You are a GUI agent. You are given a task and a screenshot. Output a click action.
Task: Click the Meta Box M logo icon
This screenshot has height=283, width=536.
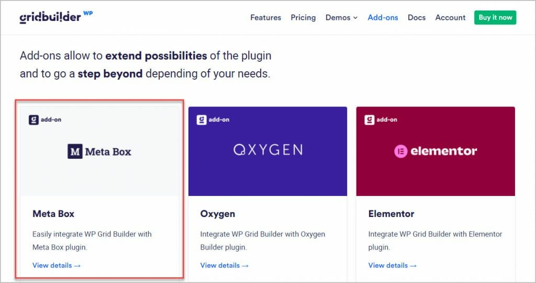[75, 151]
